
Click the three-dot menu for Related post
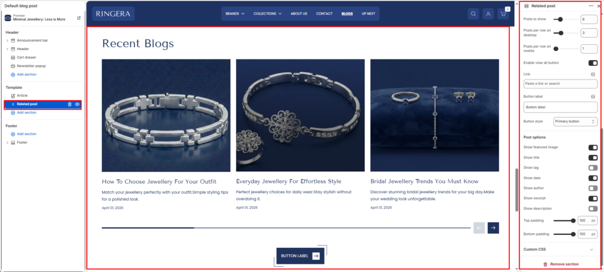[x=591, y=6]
